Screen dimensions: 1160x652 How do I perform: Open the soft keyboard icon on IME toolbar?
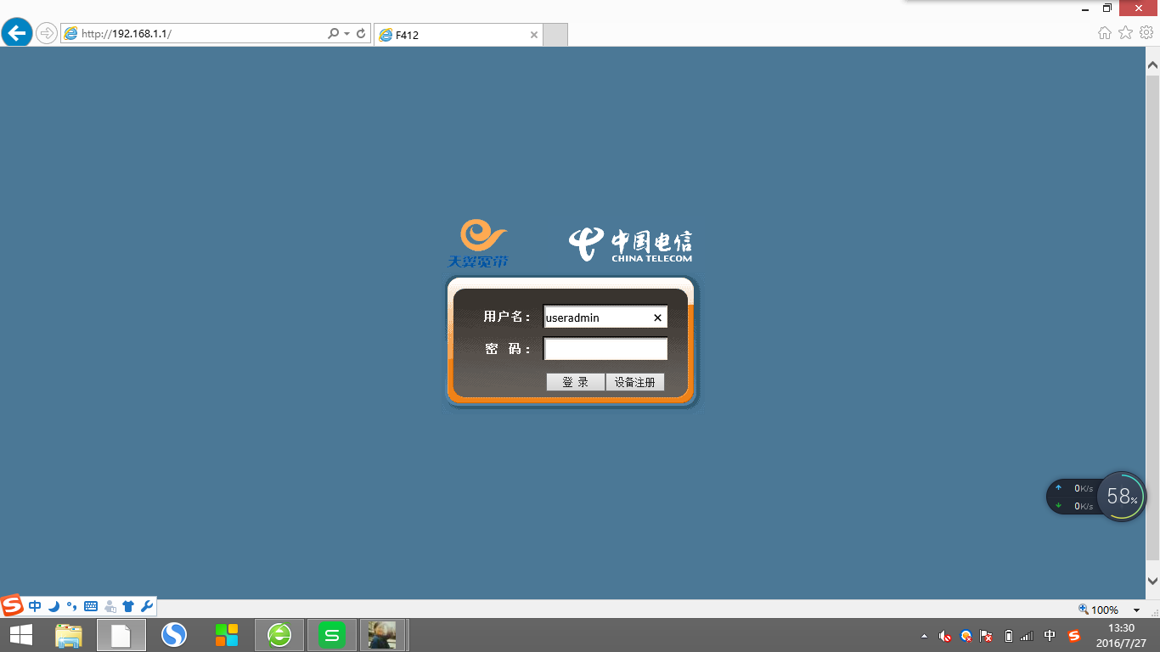91,606
